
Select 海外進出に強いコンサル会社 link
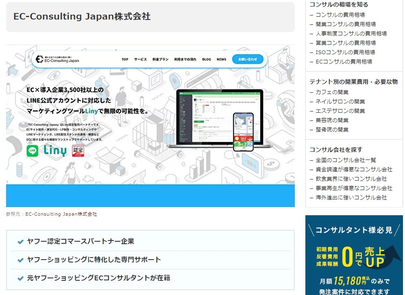351,197
